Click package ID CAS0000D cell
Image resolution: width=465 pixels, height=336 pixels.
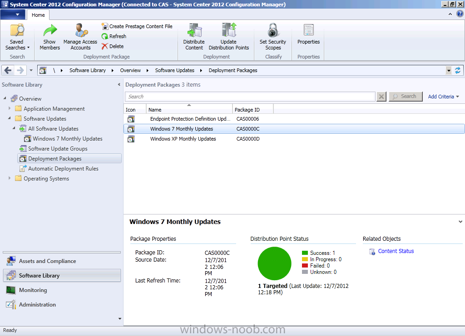pyautogui.click(x=248, y=139)
